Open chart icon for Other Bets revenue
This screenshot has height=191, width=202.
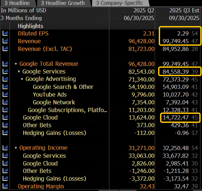tap(5, 125)
